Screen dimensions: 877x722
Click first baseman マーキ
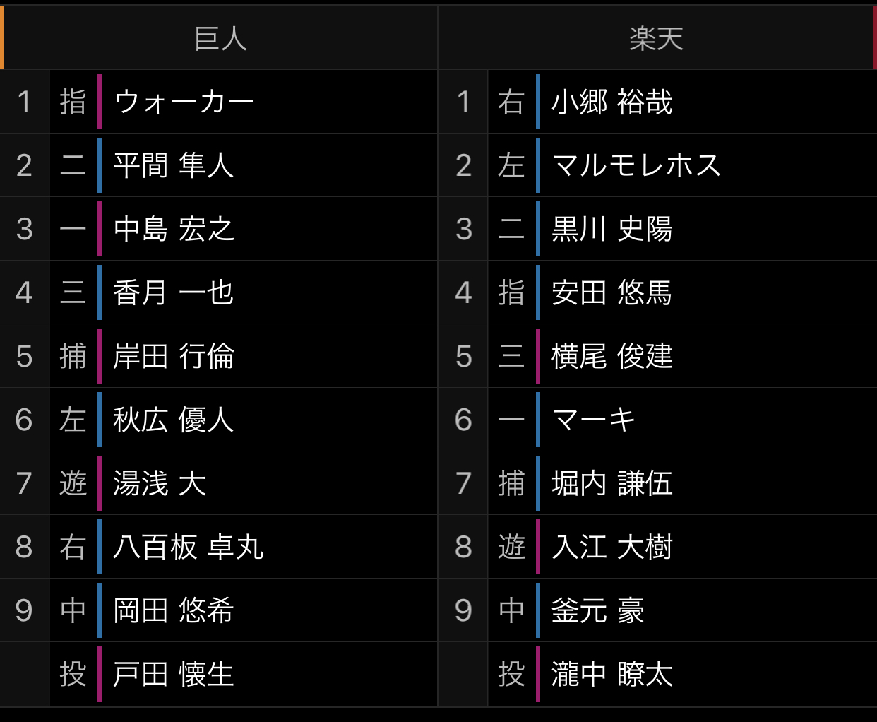(594, 420)
